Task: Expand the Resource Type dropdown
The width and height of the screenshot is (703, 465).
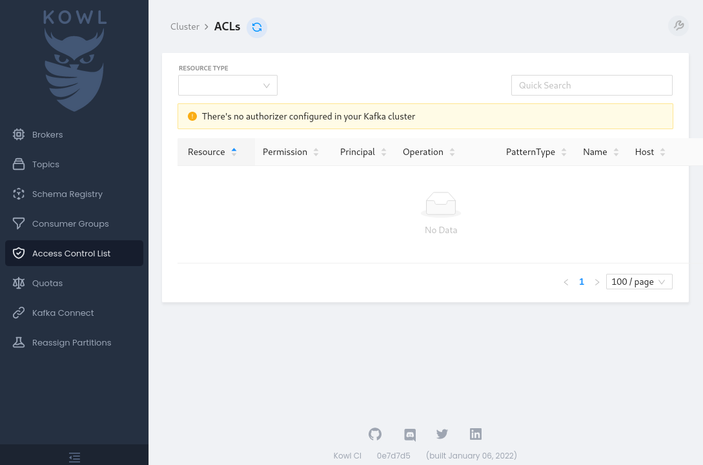Action: pos(228,85)
